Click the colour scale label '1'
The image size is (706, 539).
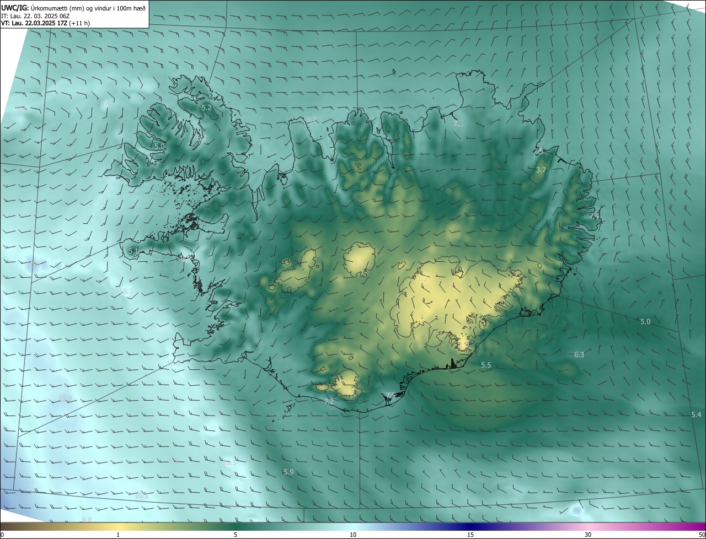[118, 535]
